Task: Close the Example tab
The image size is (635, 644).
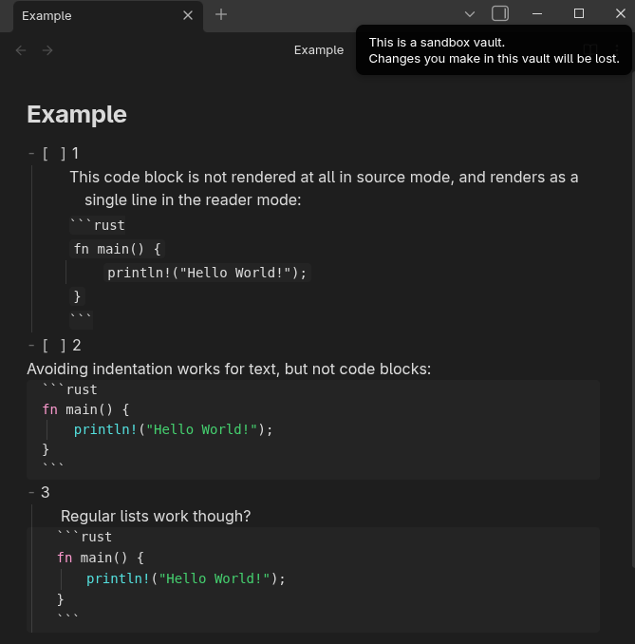Action: point(188,15)
